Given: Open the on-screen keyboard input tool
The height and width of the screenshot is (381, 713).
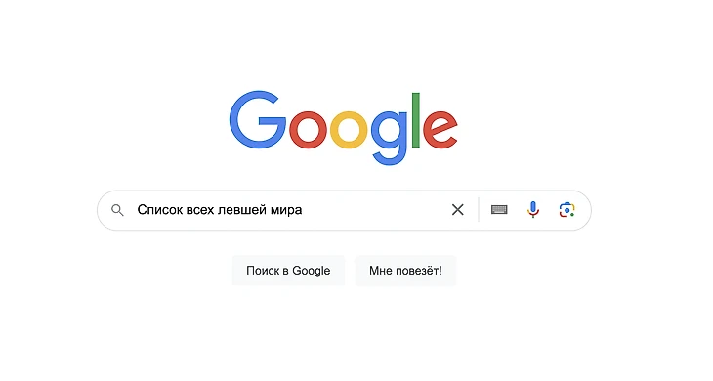Looking at the screenshot, I should point(499,210).
